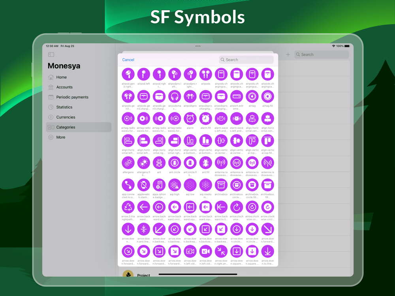Select the airpodsmax headphones symbol
Screen dimensions: 395x296
pos(175,96)
